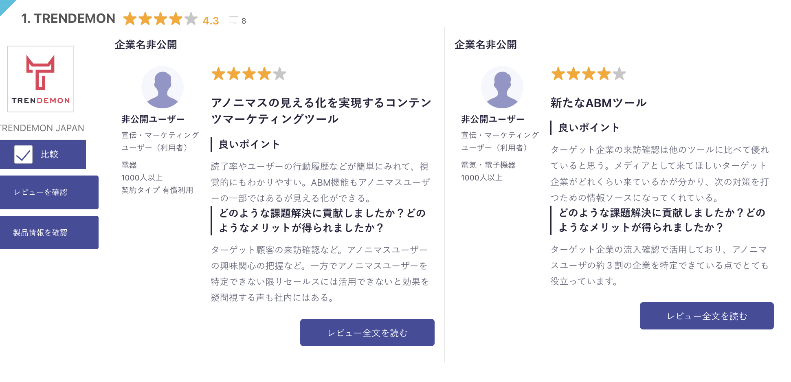The height and width of the screenshot is (382, 791).
Task: Click the header star rating next to 4.3
Action: click(160, 19)
